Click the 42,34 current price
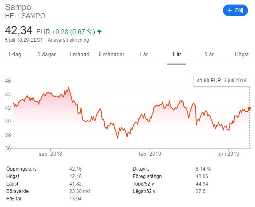 tap(19, 31)
